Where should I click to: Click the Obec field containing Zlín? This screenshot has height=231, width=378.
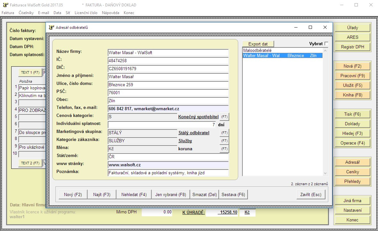click(x=168, y=101)
